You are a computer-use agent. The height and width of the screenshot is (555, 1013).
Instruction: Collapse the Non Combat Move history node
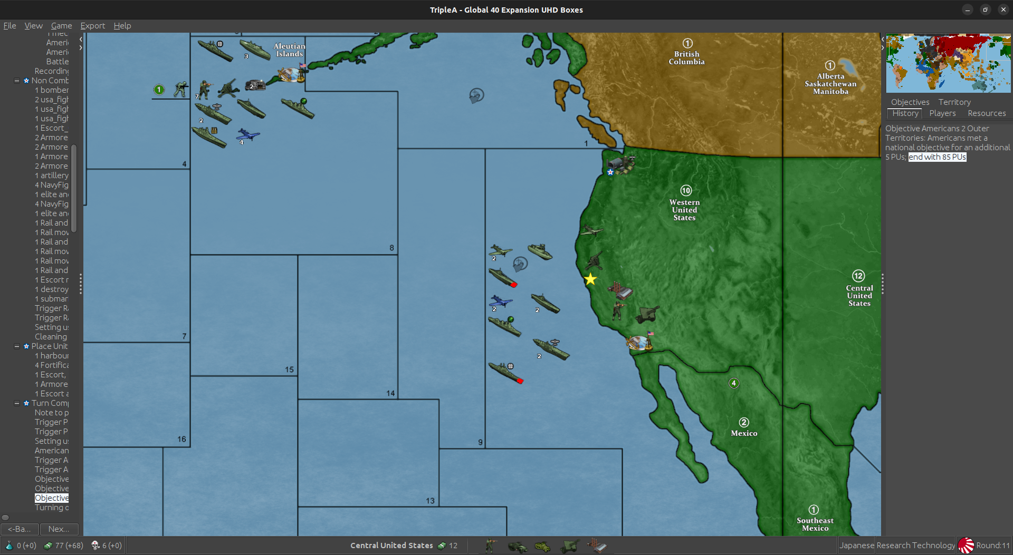[x=17, y=81]
